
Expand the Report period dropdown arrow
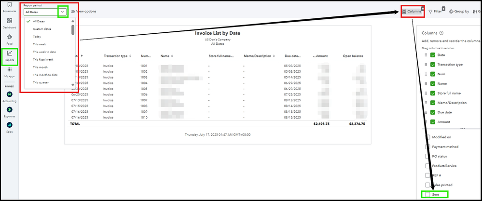(x=63, y=12)
